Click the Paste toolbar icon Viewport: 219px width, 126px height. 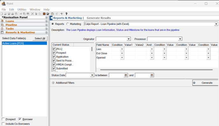click(28, 14)
